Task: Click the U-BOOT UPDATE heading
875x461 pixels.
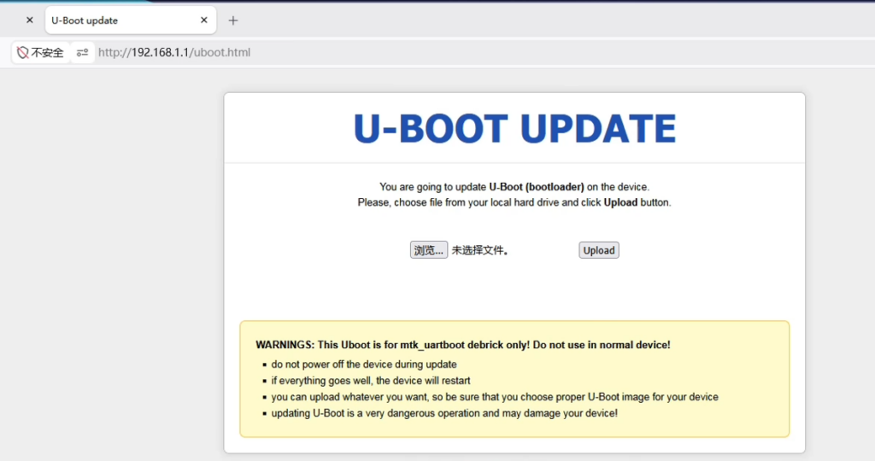Action: click(514, 128)
